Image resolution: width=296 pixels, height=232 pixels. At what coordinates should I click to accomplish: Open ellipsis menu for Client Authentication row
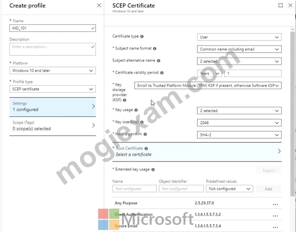coord(275,216)
